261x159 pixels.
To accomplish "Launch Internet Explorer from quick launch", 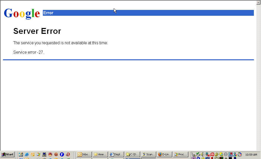I will 27,154.
